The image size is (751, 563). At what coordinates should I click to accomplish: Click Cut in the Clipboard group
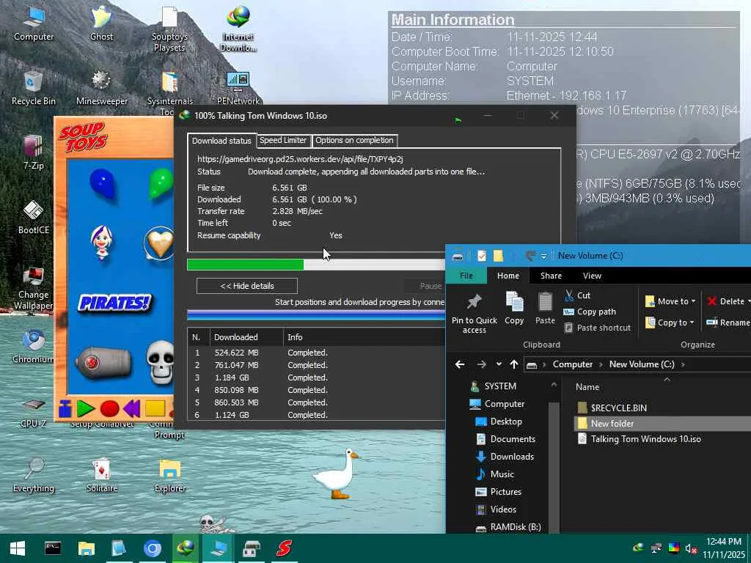point(577,295)
